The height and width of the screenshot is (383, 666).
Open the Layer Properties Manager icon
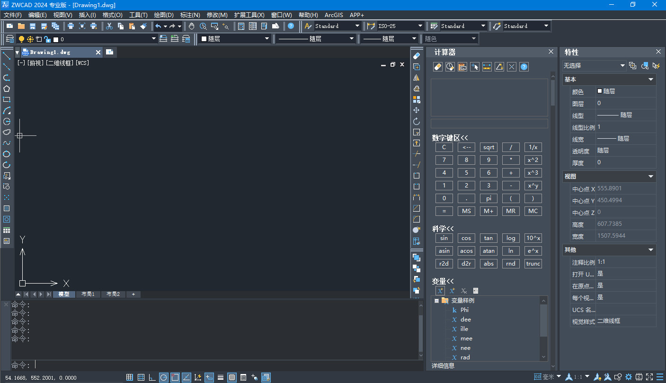(9, 39)
